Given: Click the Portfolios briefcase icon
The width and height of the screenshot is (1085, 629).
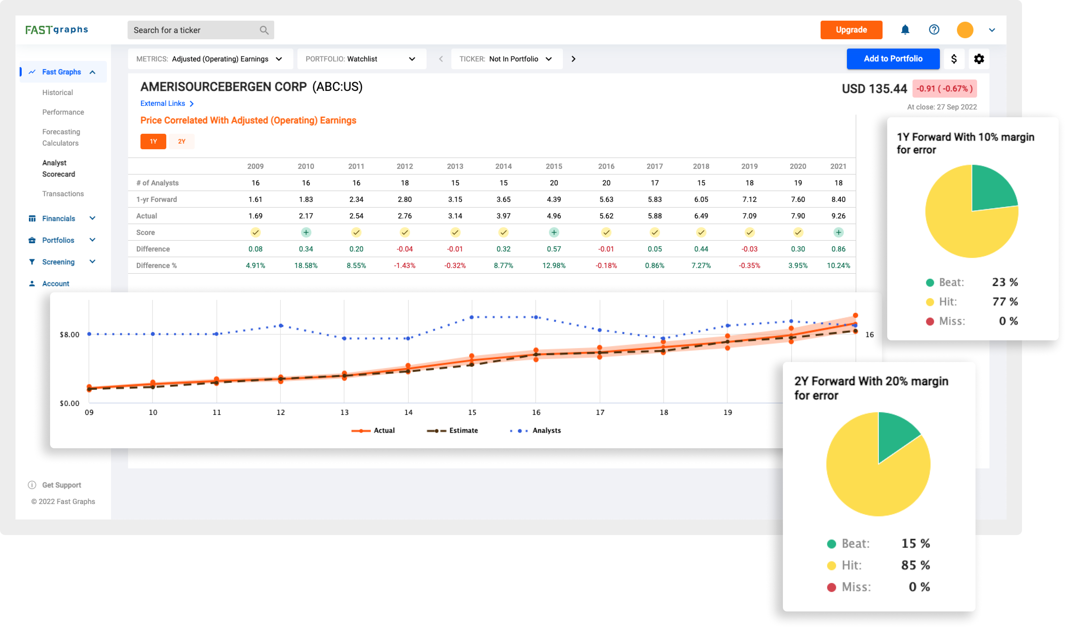Looking at the screenshot, I should (32, 240).
